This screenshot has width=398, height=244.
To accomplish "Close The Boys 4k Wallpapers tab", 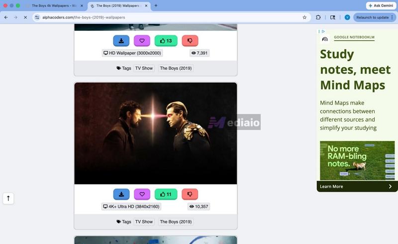I will [x=82, y=5].
